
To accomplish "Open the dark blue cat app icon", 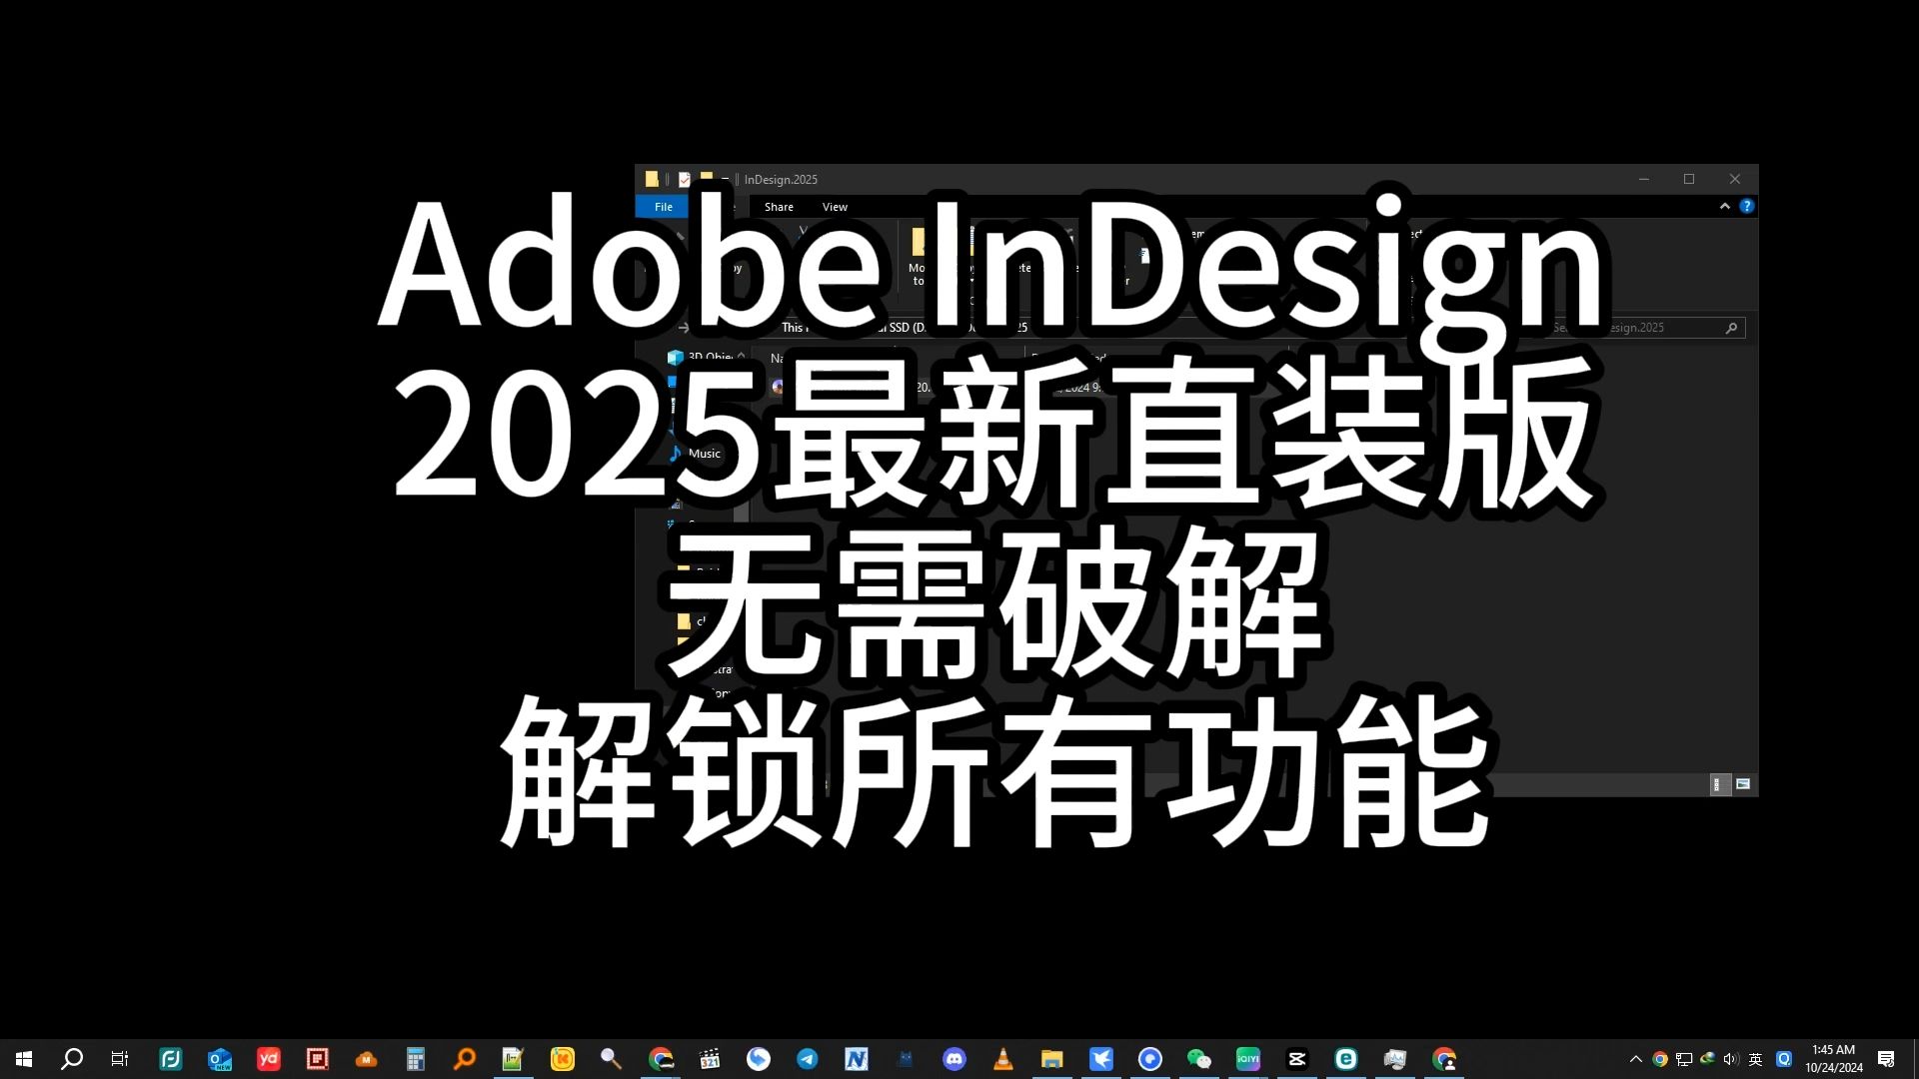I will point(906,1059).
